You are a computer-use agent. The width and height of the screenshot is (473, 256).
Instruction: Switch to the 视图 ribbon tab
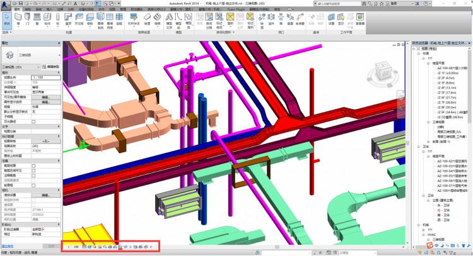(112, 9)
